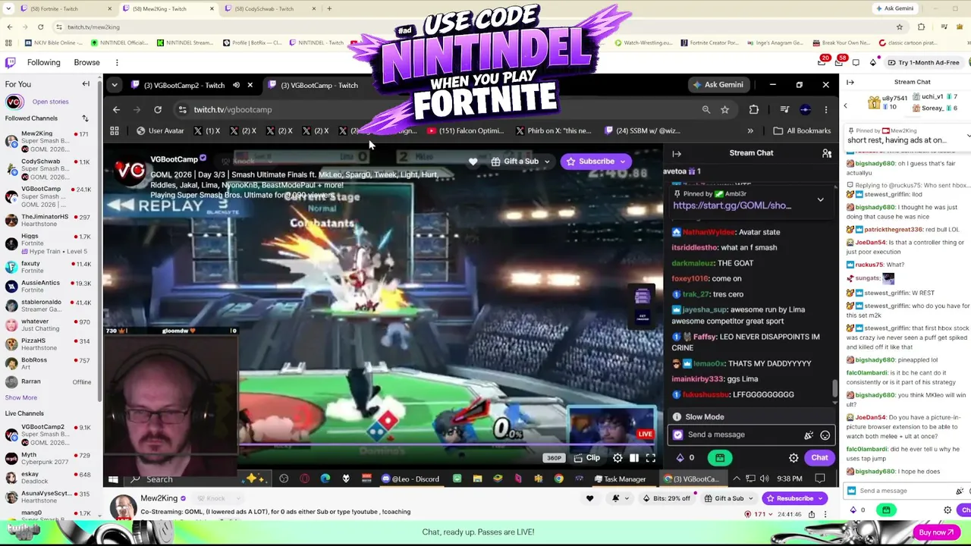Show hidden icons in the taskbar tray
The image size is (971, 546).
pyautogui.click(x=737, y=479)
